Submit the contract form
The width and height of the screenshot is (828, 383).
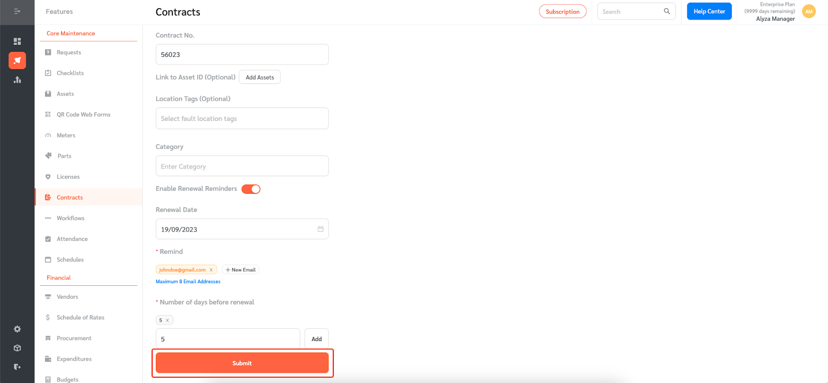242,363
